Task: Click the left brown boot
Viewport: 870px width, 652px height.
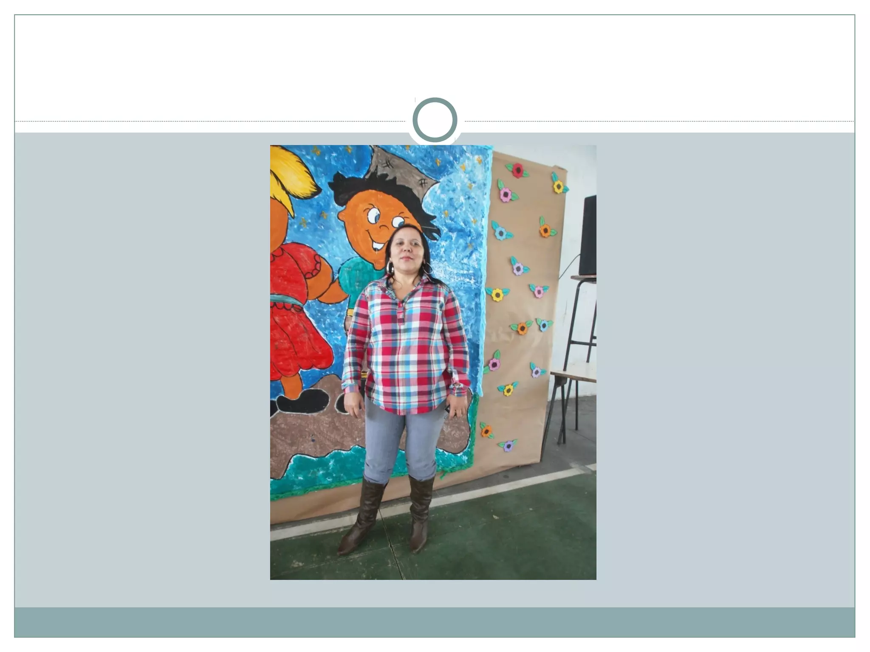Action: pyautogui.click(x=362, y=516)
